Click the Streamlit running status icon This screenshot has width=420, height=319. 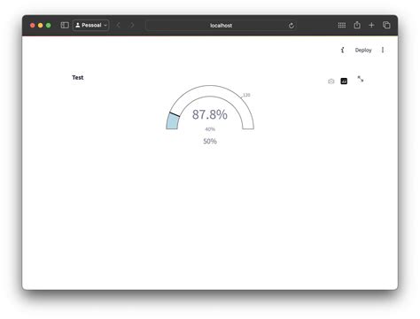(342, 50)
